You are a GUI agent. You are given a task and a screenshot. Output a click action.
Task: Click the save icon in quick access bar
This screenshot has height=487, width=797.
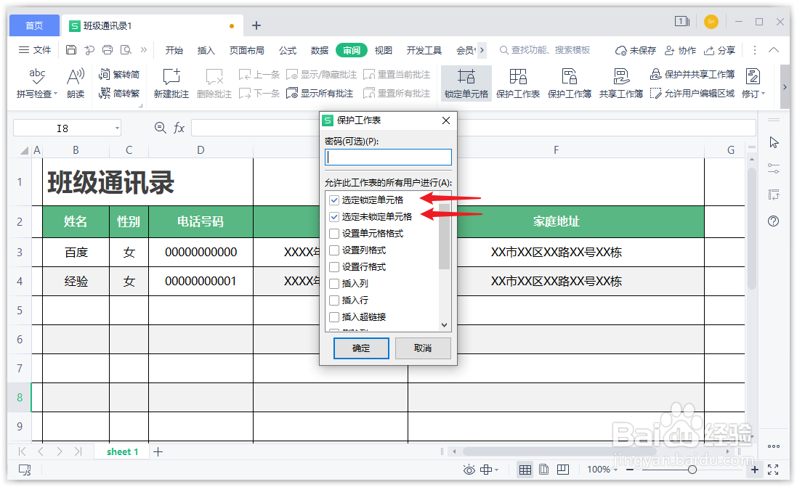click(71, 50)
